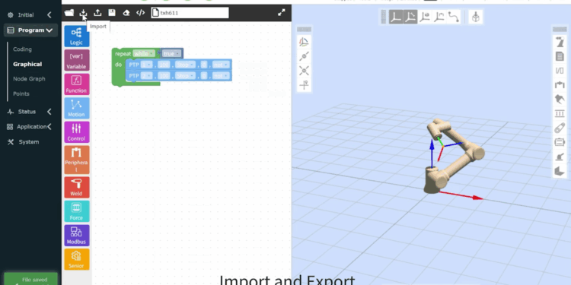Click the Save floppy disk icon

(112, 13)
